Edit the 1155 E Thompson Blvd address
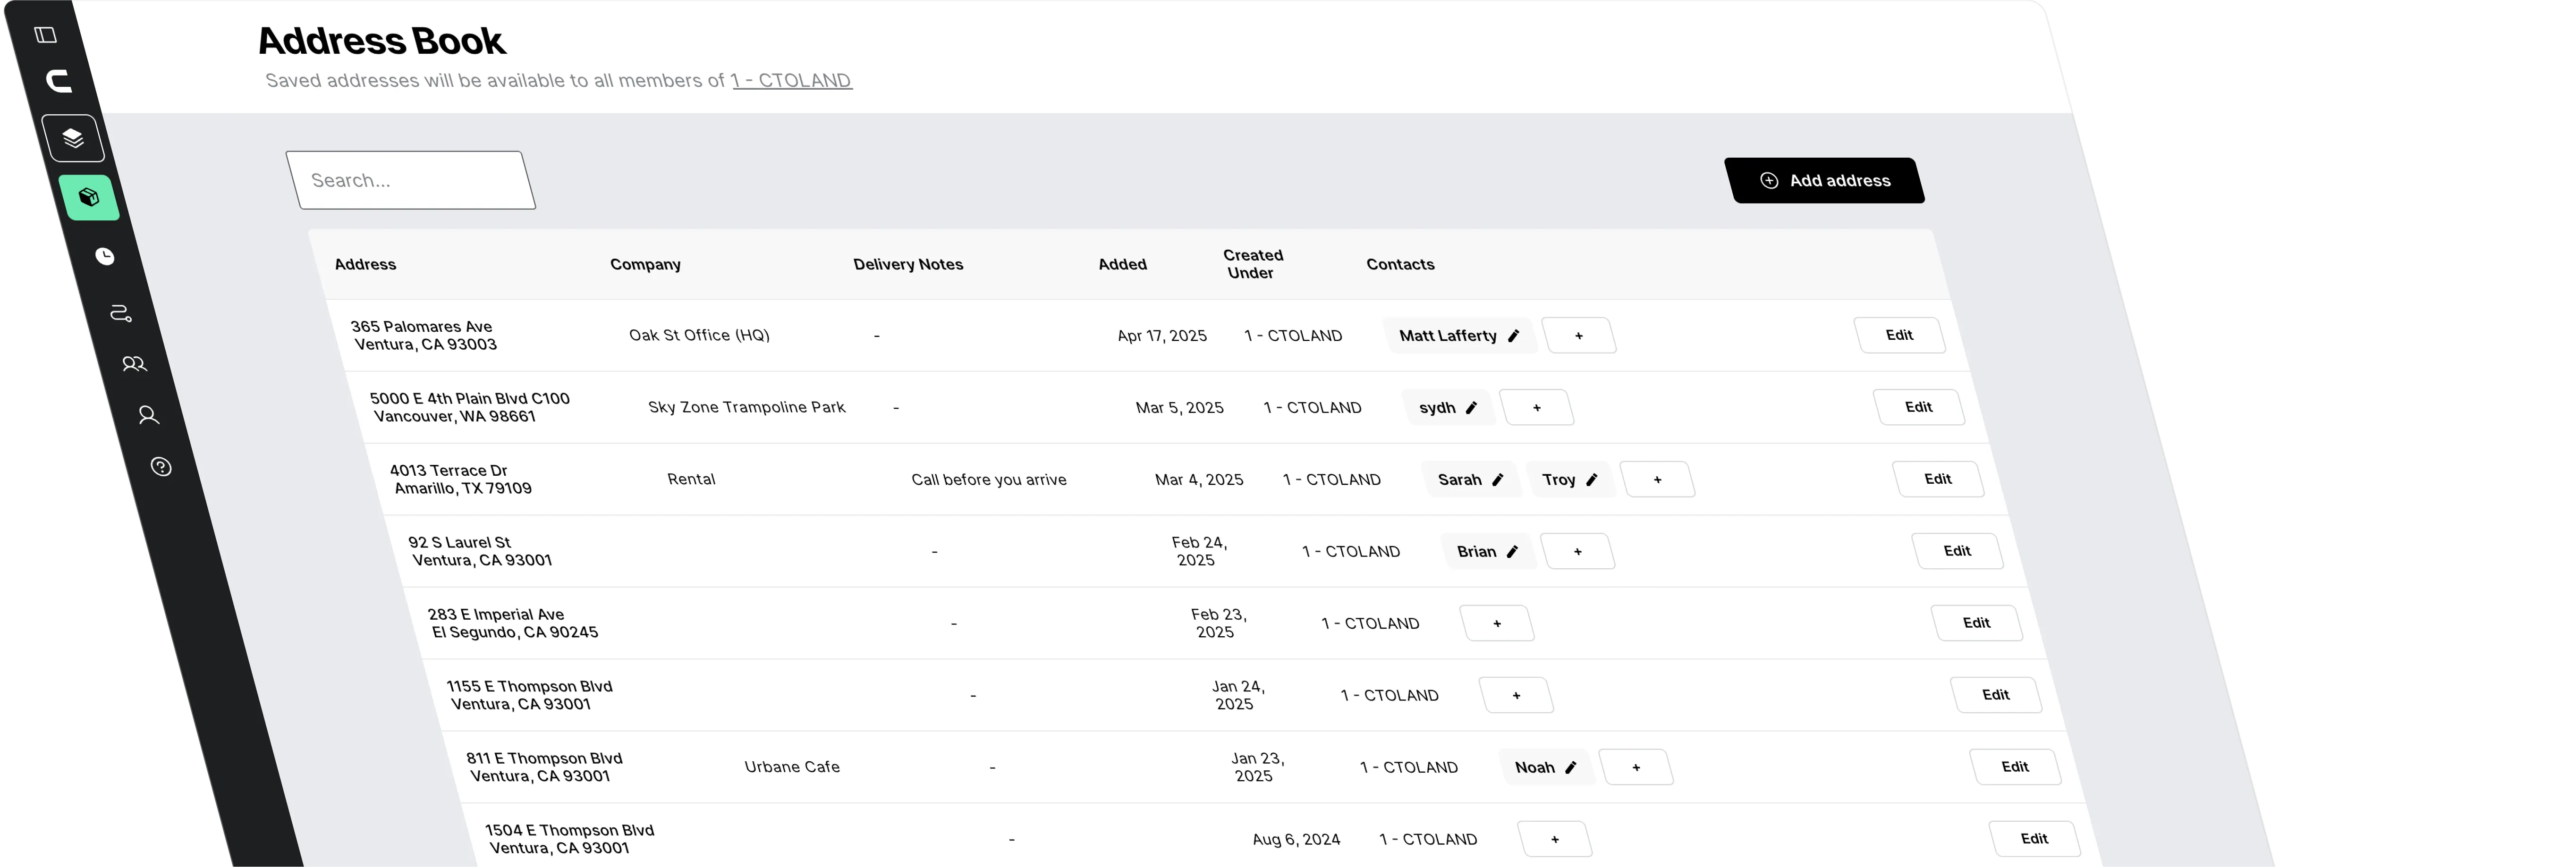This screenshot has width=2576, height=867. (1996, 695)
